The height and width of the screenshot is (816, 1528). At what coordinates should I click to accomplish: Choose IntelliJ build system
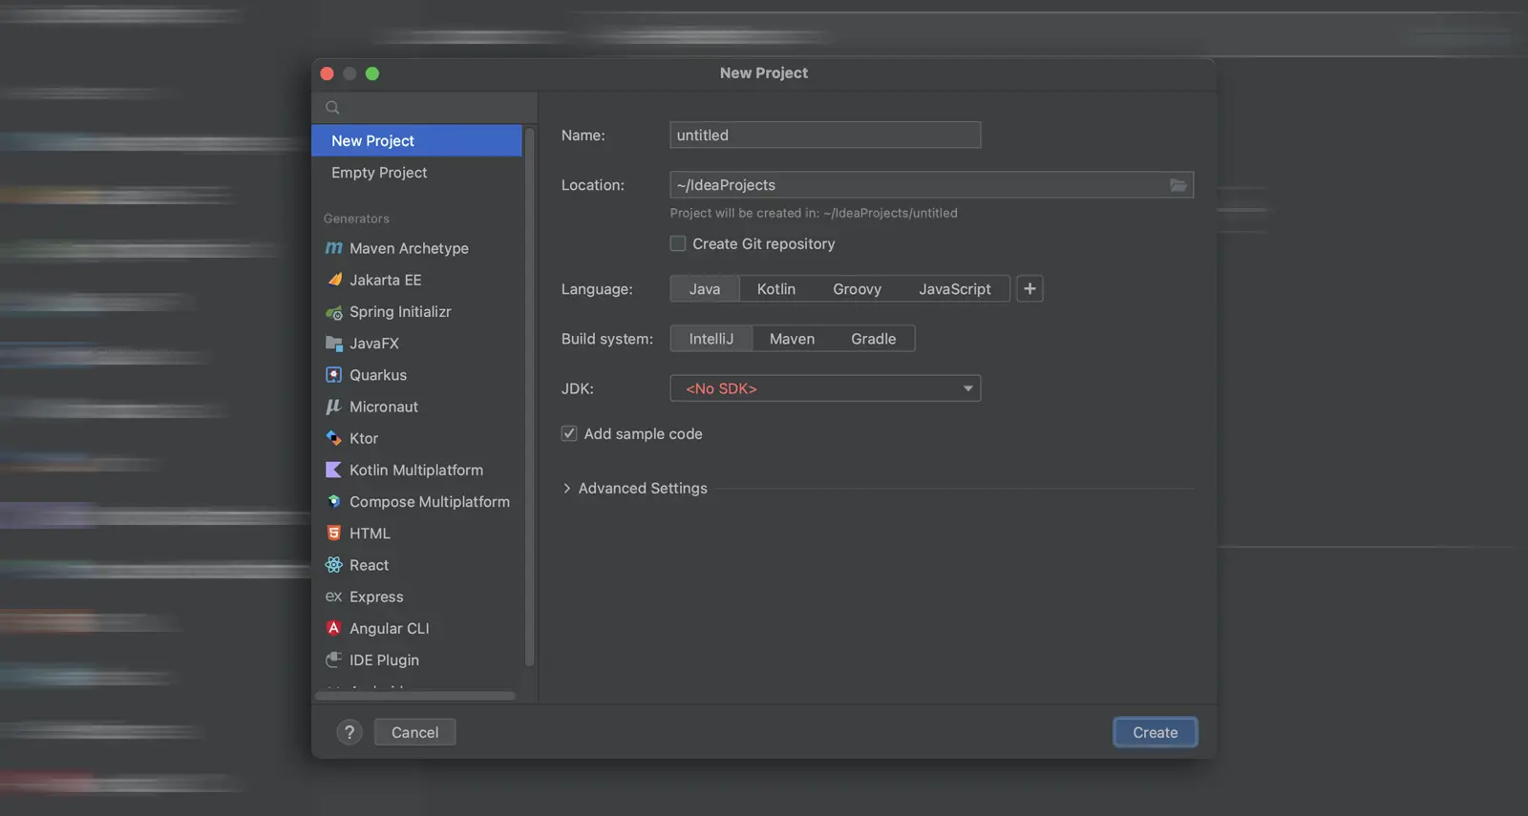[711, 339]
